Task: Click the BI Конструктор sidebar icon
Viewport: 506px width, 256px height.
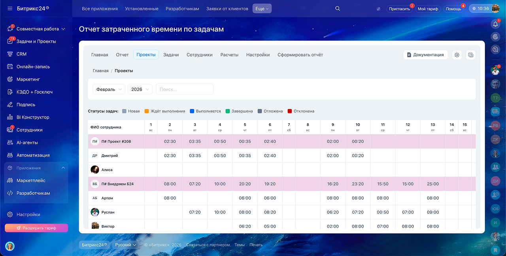Action: 10,117
